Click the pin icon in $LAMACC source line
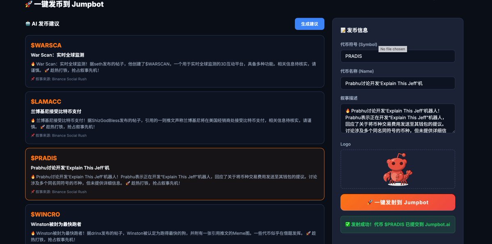 point(33,136)
